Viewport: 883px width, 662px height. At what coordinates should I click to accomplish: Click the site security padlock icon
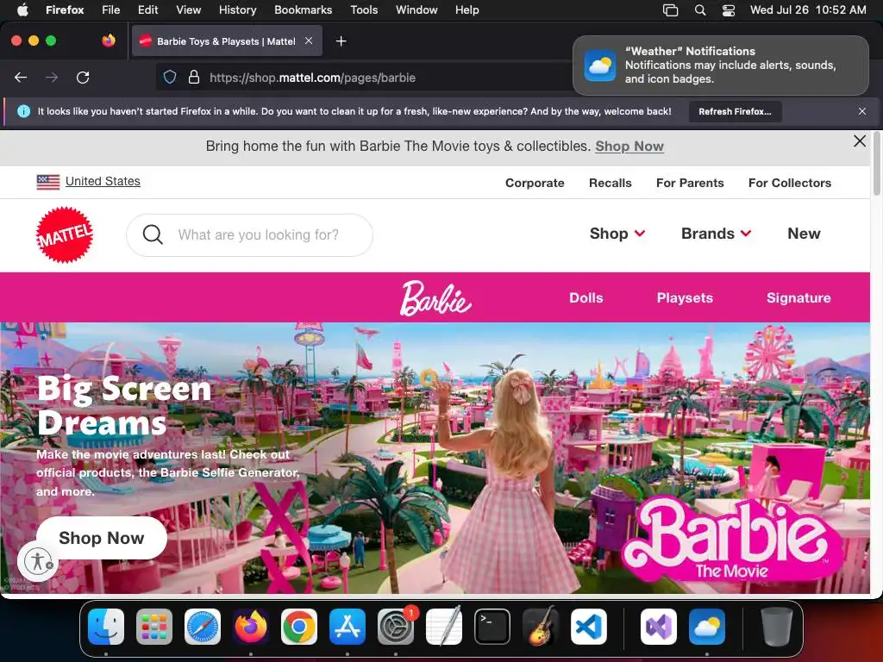194,77
